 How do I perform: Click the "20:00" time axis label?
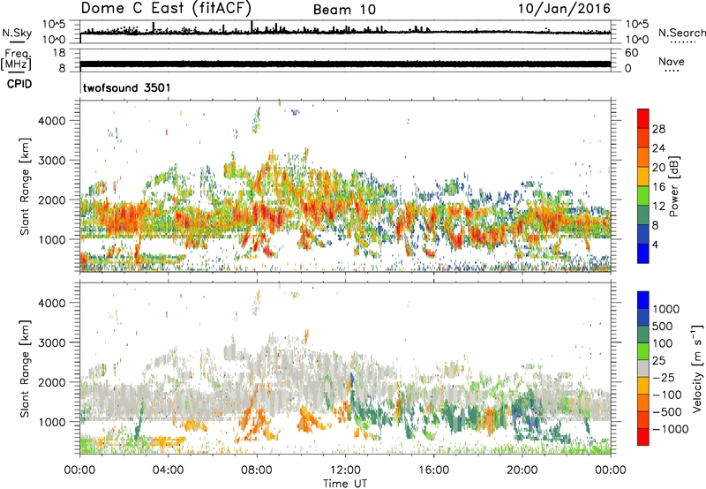522,470
